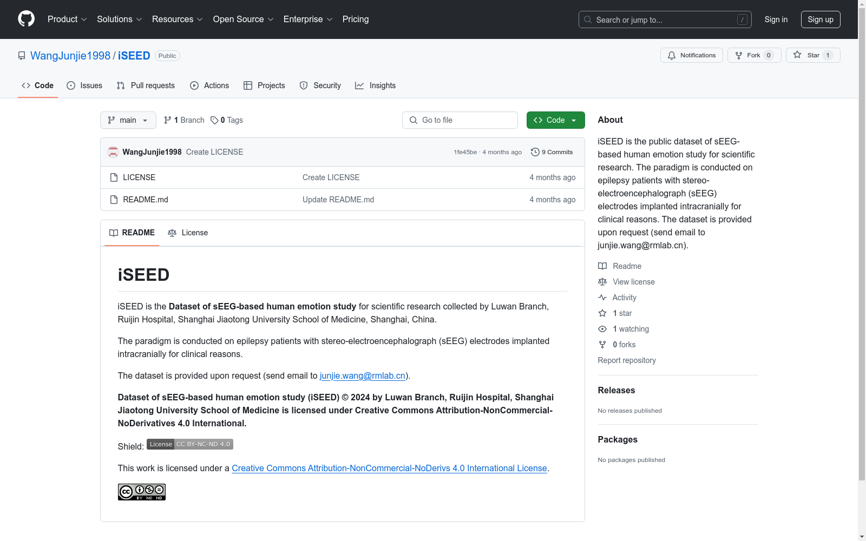This screenshot has width=866, height=541.
Task: Click the WangJunjie1998 avatar in commit row
Action: tap(113, 152)
